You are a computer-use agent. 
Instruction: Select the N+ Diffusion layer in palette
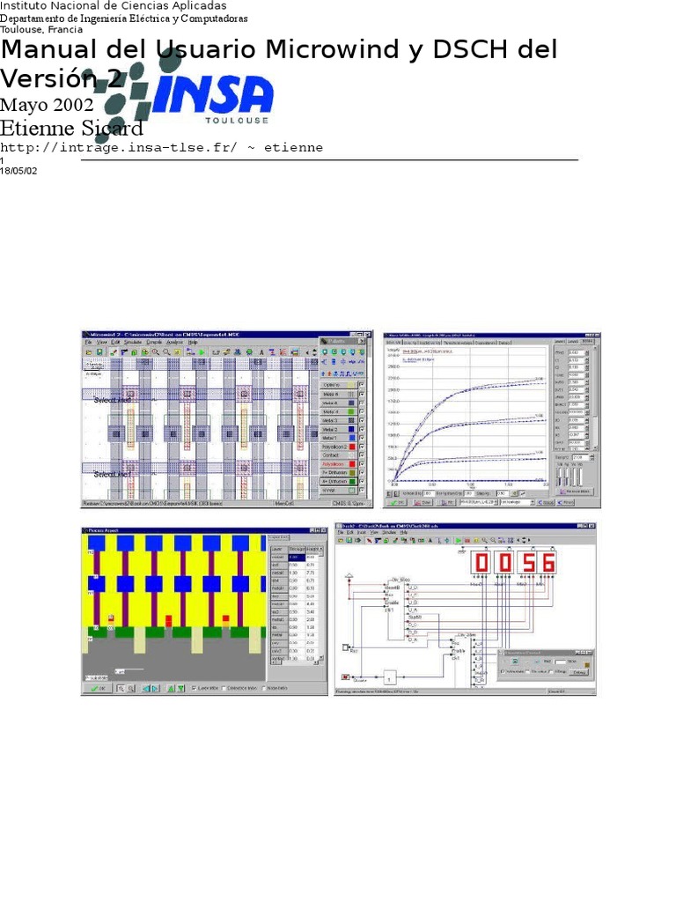pyautogui.click(x=339, y=482)
